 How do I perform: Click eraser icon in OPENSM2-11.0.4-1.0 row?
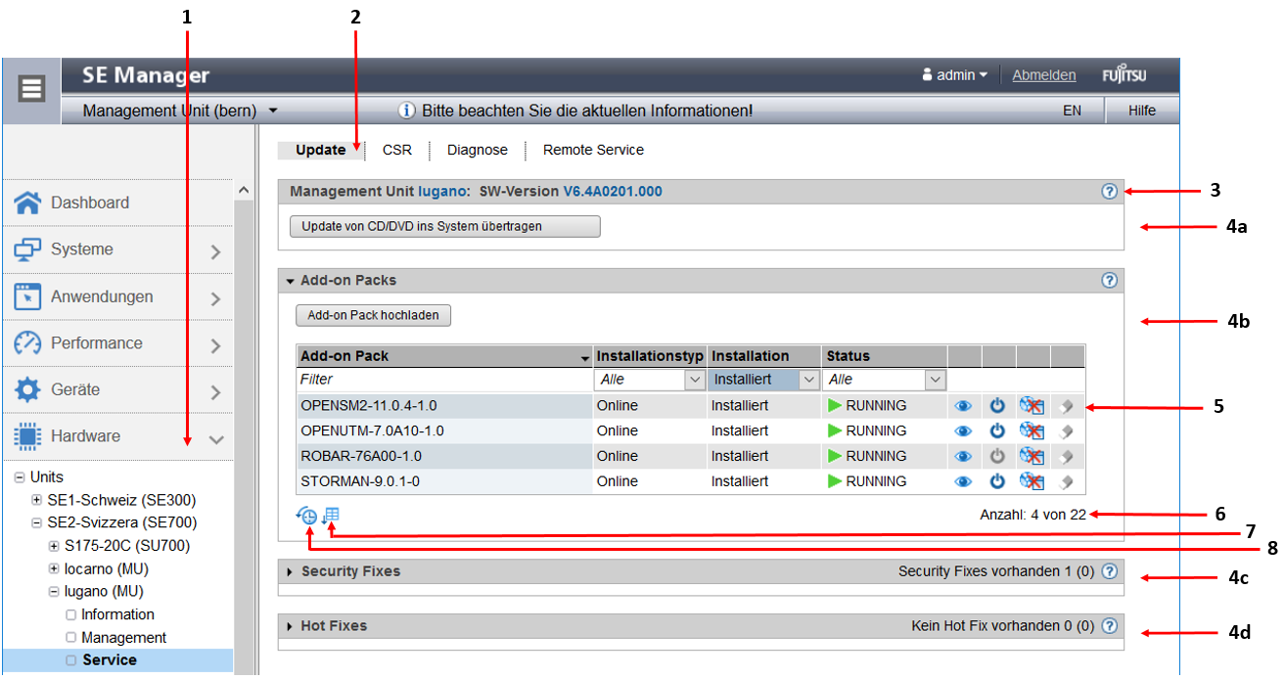1067,405
